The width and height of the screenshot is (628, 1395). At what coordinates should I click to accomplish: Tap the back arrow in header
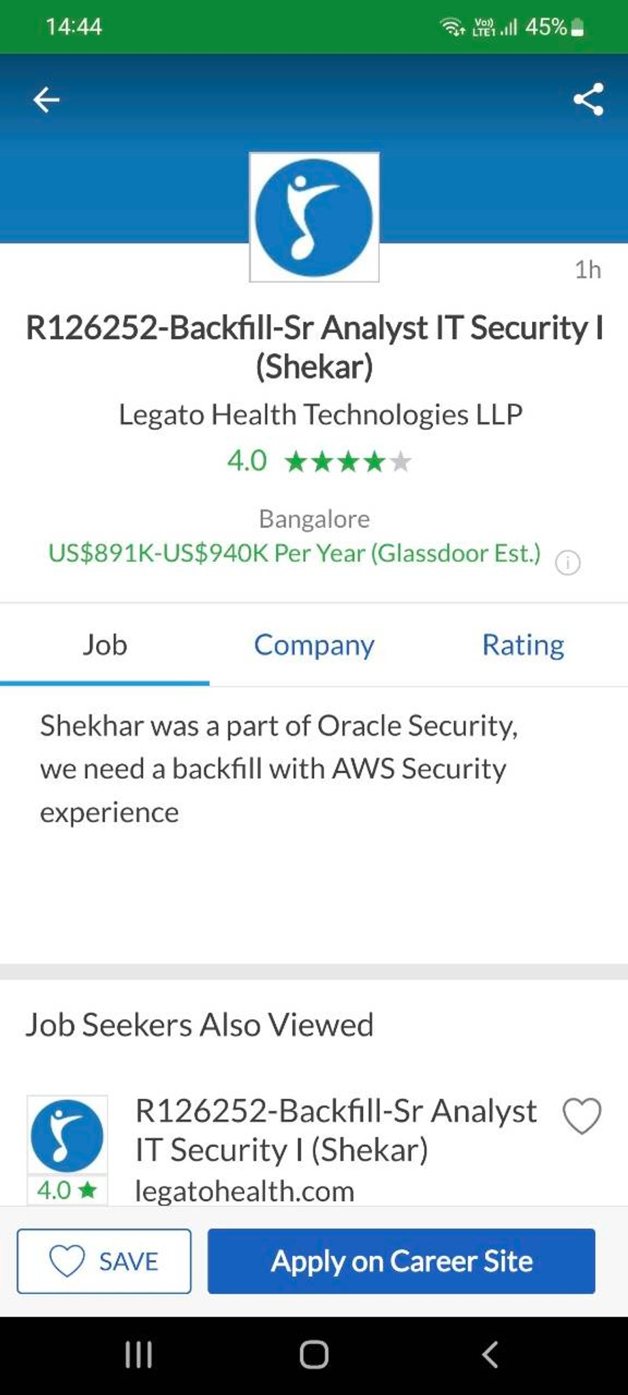[x=46, y=99]
